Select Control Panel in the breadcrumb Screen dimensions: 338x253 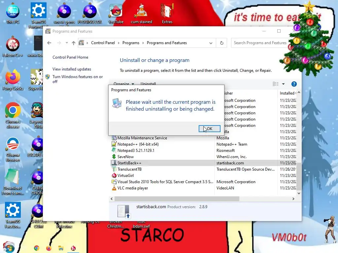pos(103,43)
